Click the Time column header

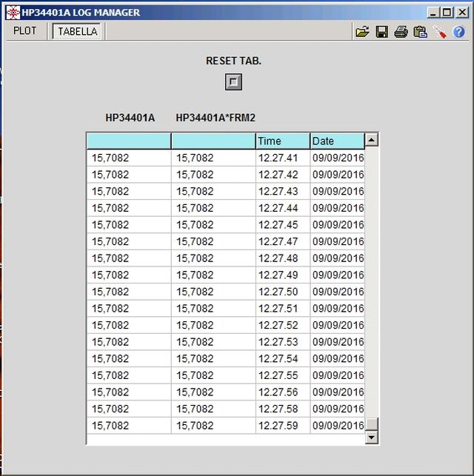[282, 141]
